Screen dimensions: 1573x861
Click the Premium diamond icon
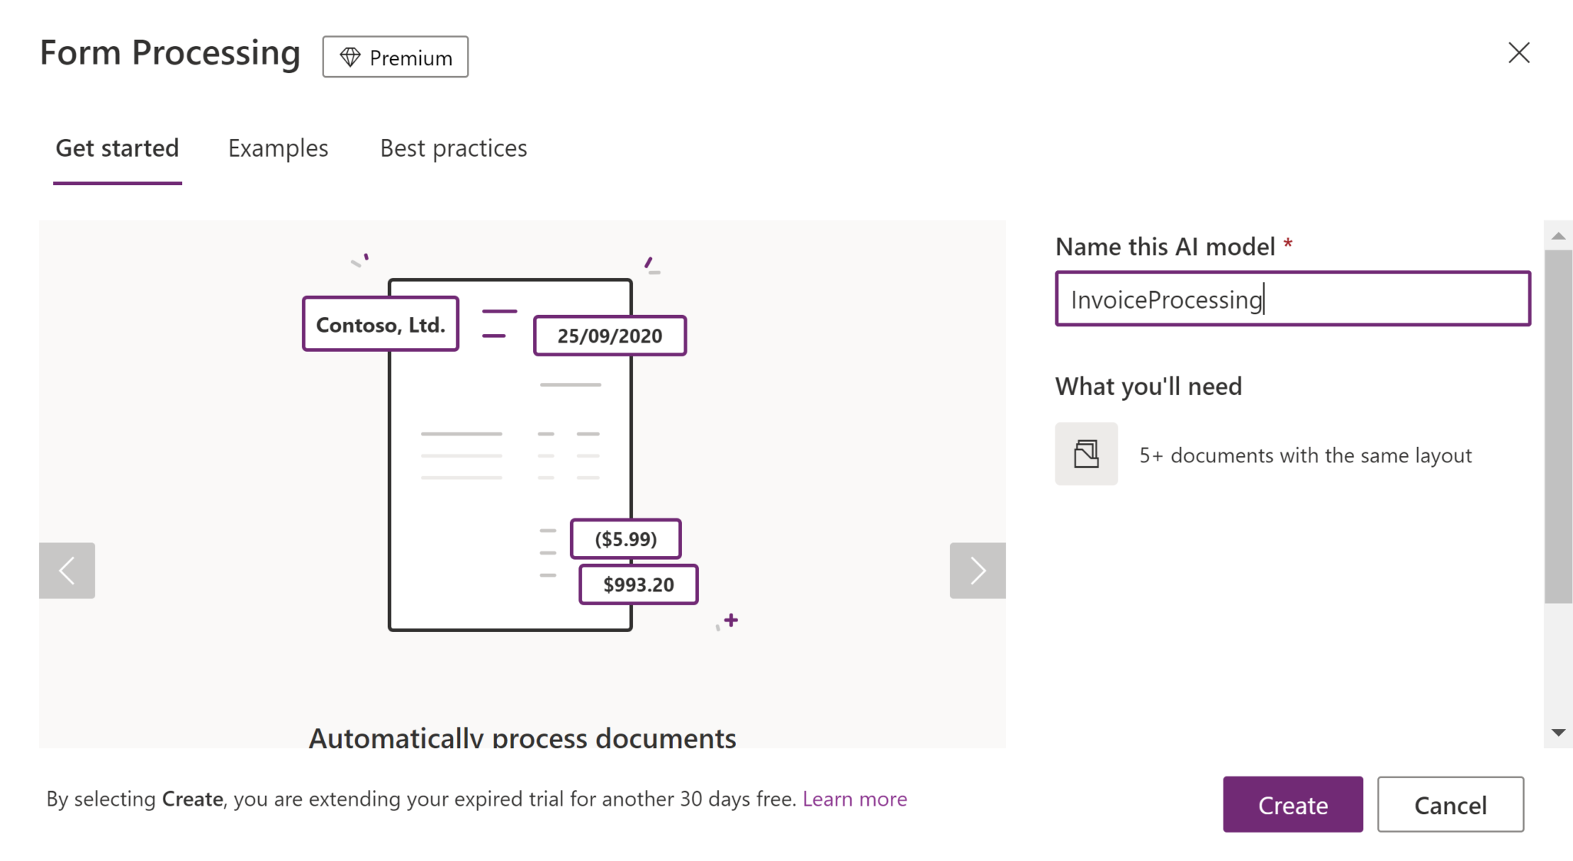pos(350,58)
